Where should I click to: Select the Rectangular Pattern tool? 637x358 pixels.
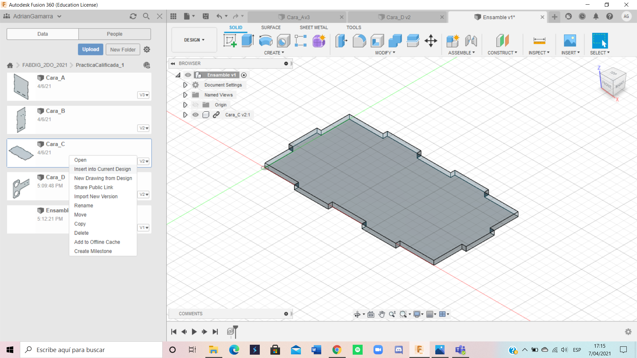301,41
